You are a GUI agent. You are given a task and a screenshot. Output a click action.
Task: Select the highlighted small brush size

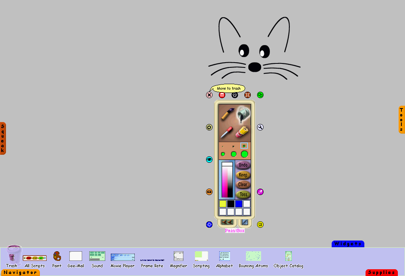coord(244,146)
